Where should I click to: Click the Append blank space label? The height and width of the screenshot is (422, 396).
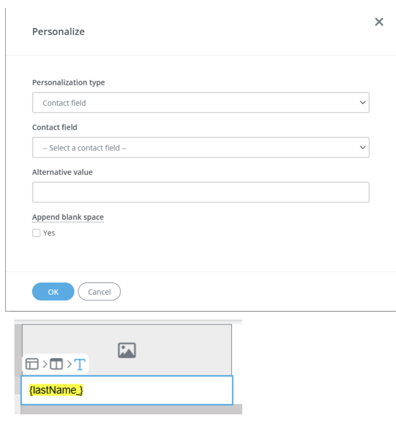tap(68, 217)
